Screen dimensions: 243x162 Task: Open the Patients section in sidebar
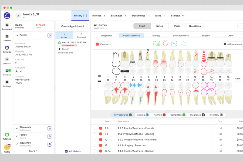7,48
